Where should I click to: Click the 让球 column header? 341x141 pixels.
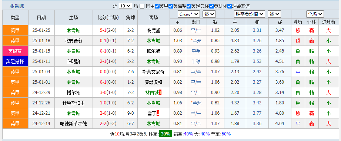click(311, 22)
